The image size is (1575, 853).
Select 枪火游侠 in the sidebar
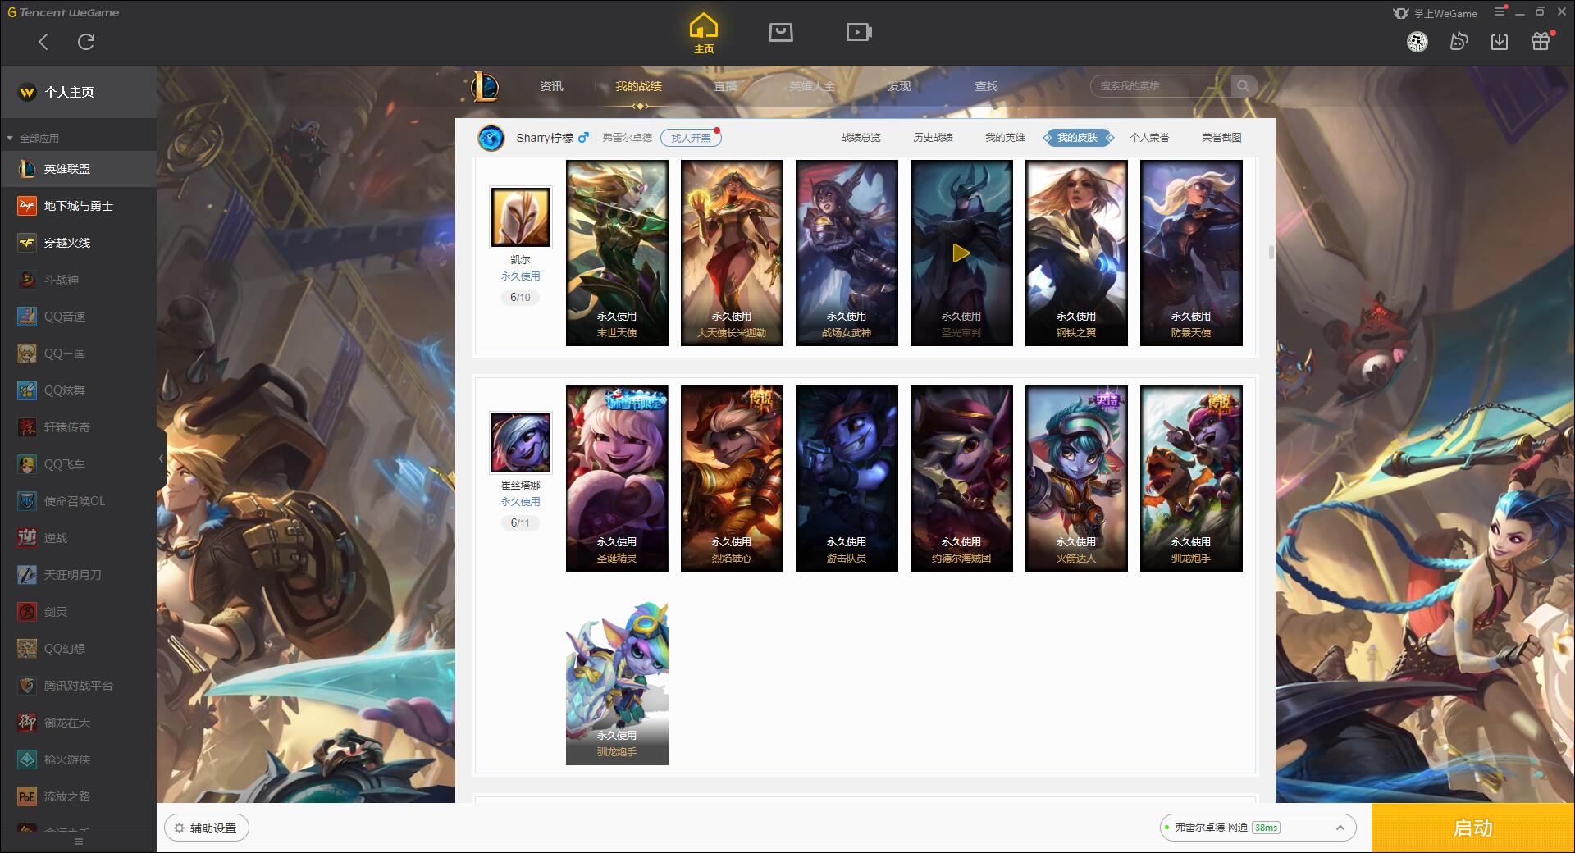pyautogui.click(x=78, y=759)
